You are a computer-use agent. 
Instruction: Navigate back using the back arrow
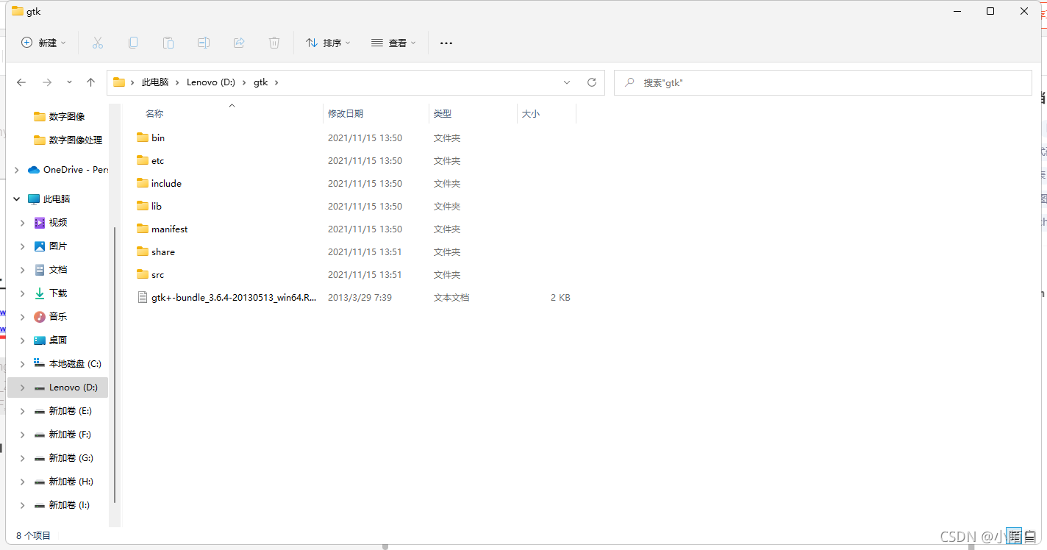coord(21,82)
